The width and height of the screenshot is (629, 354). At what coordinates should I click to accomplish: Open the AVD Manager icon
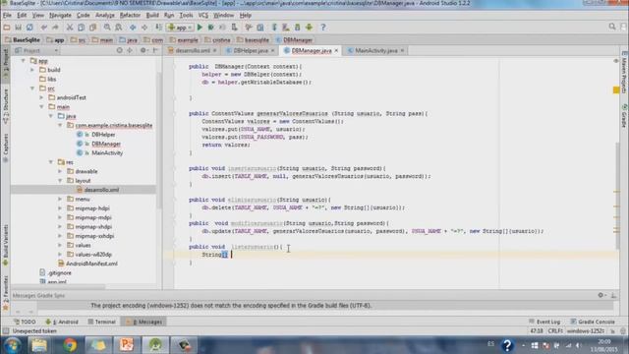(x=286, y=28)
